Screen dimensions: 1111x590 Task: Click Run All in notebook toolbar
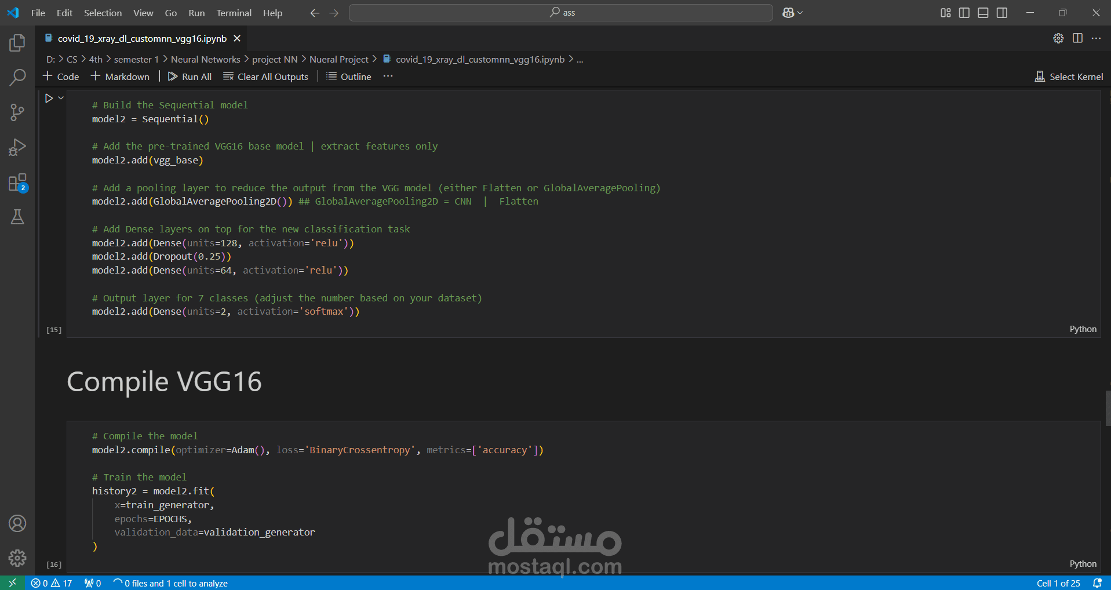[190, 77]
